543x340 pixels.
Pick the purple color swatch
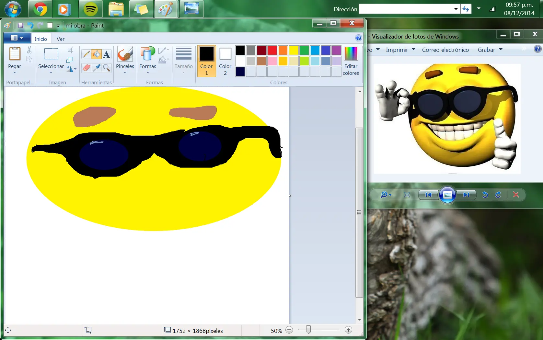(x=336, y=50)
